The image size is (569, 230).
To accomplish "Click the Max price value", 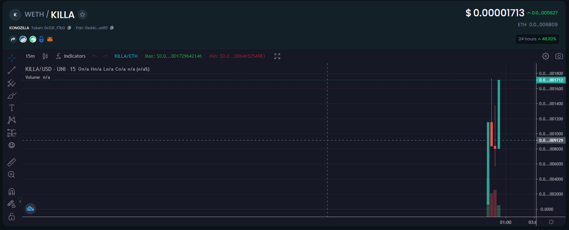I will tap(173, 56).
